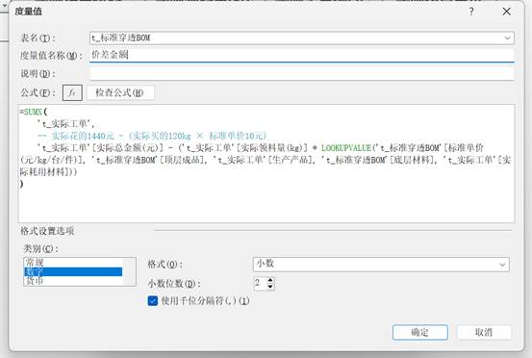The width and height of the screenshot is (532, 358).
Task: Click the LOOKUPVALUE function text in formula
Action: tap(346, 148)
